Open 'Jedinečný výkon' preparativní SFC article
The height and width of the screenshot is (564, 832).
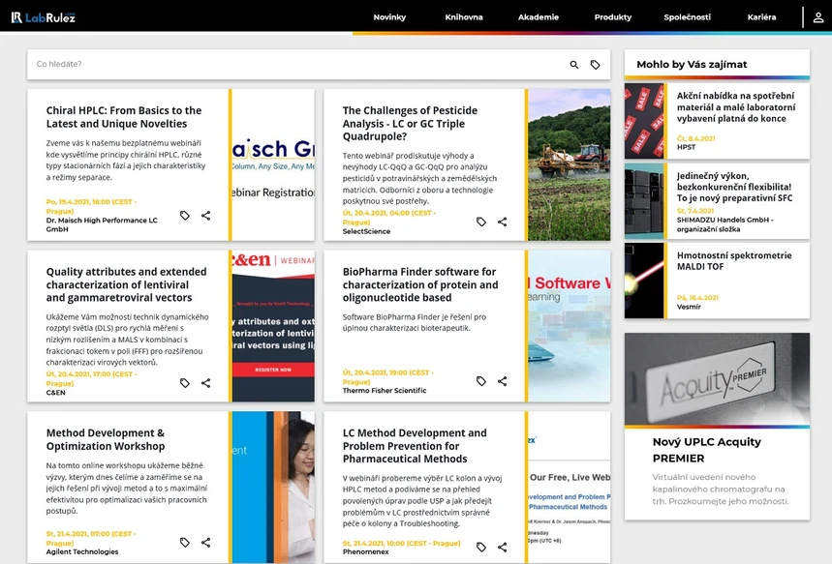point(734,187)
